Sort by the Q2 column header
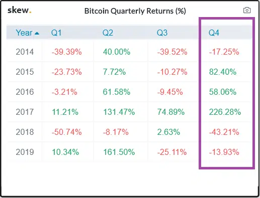 (108, 33)
